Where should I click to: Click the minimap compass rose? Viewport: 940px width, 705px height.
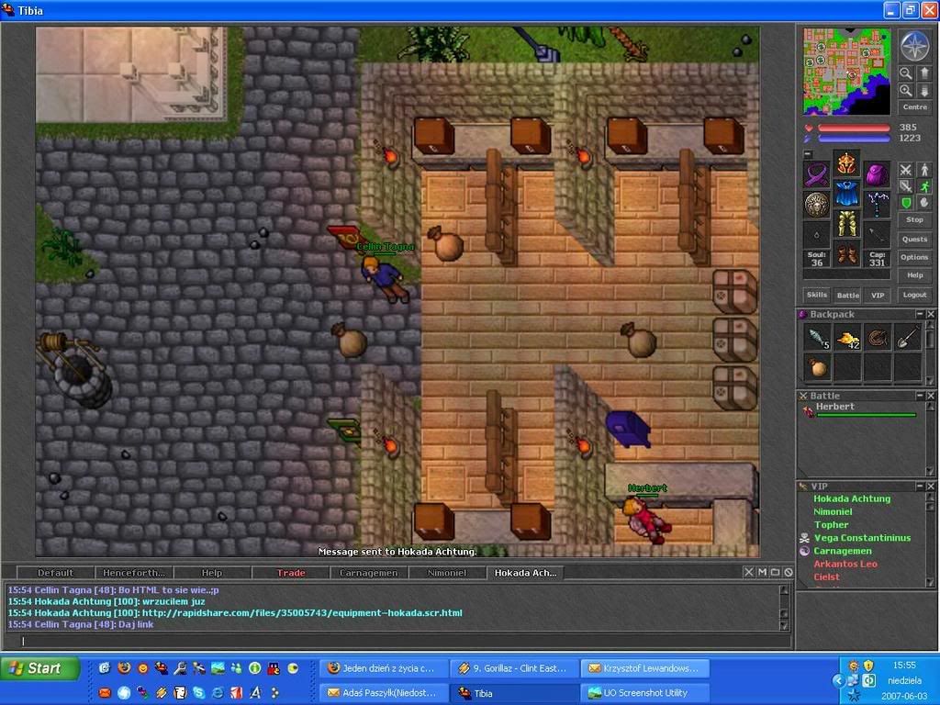(915, 46)
